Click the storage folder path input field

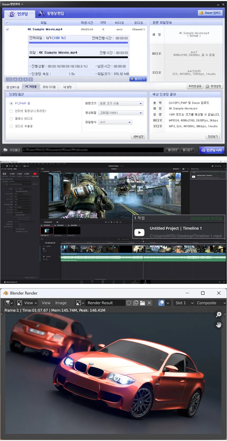(92, 150)
